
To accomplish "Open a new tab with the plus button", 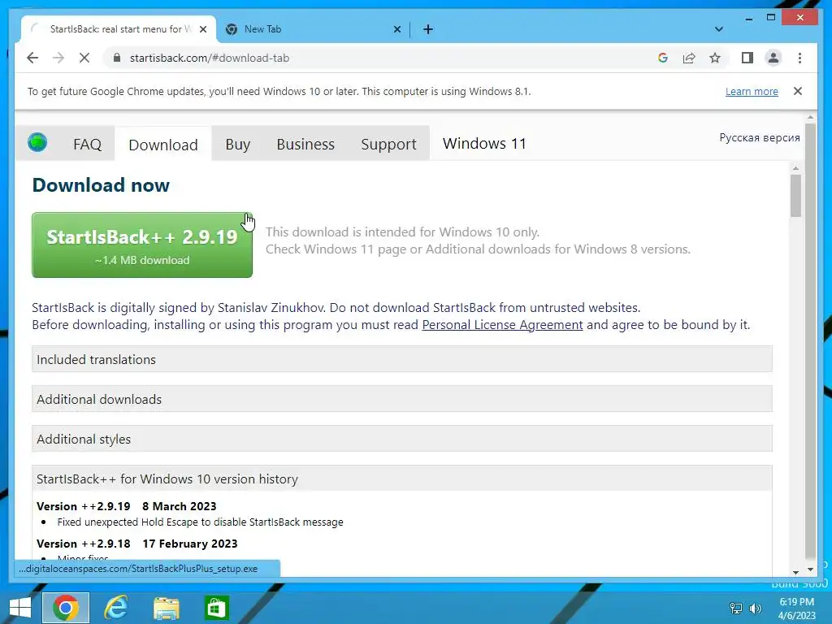I will [428, 29].
